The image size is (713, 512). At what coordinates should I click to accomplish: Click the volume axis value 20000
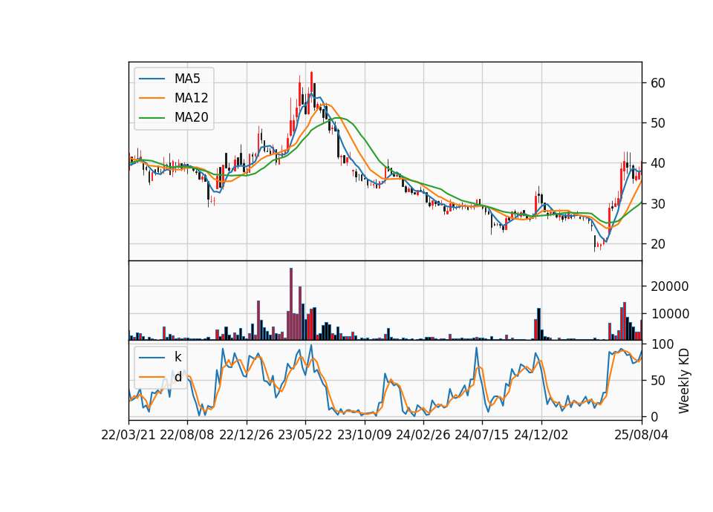tap(670, 286)
